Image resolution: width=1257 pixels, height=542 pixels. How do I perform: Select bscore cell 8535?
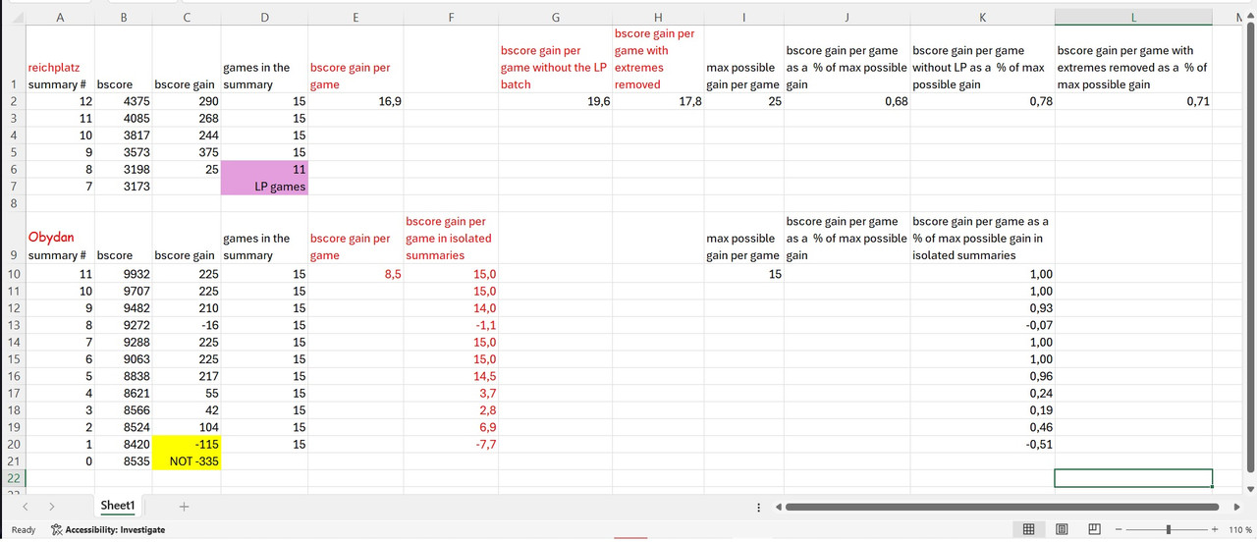[x=123, y=461]
